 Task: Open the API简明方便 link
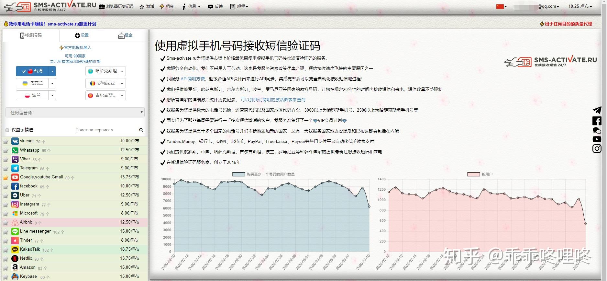(193, 79)
